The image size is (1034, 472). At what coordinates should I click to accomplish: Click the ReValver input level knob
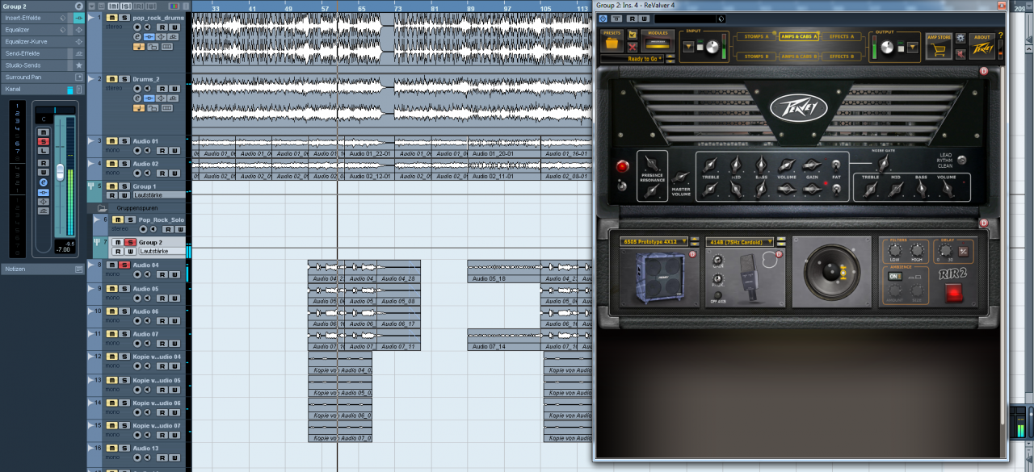[x=712, y=48]
